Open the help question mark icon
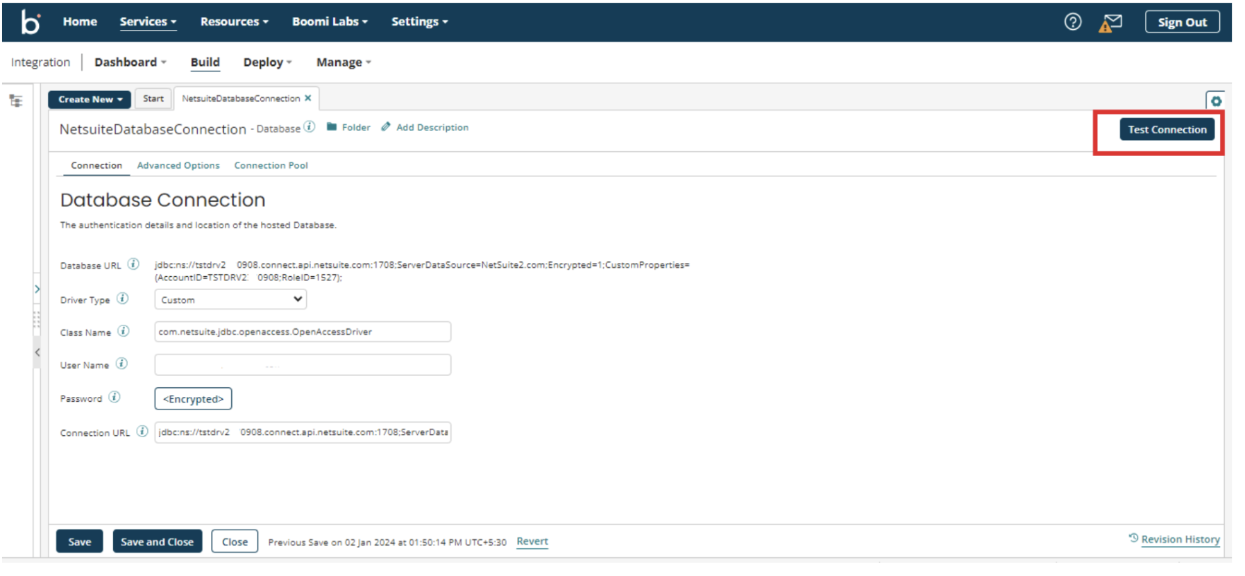Viewport: 1245px width, 576px height. 1072,22
